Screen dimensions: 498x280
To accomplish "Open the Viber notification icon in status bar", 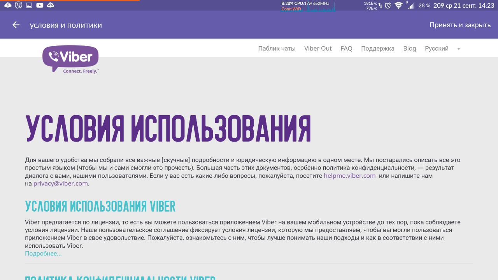I will coord(18,5).
